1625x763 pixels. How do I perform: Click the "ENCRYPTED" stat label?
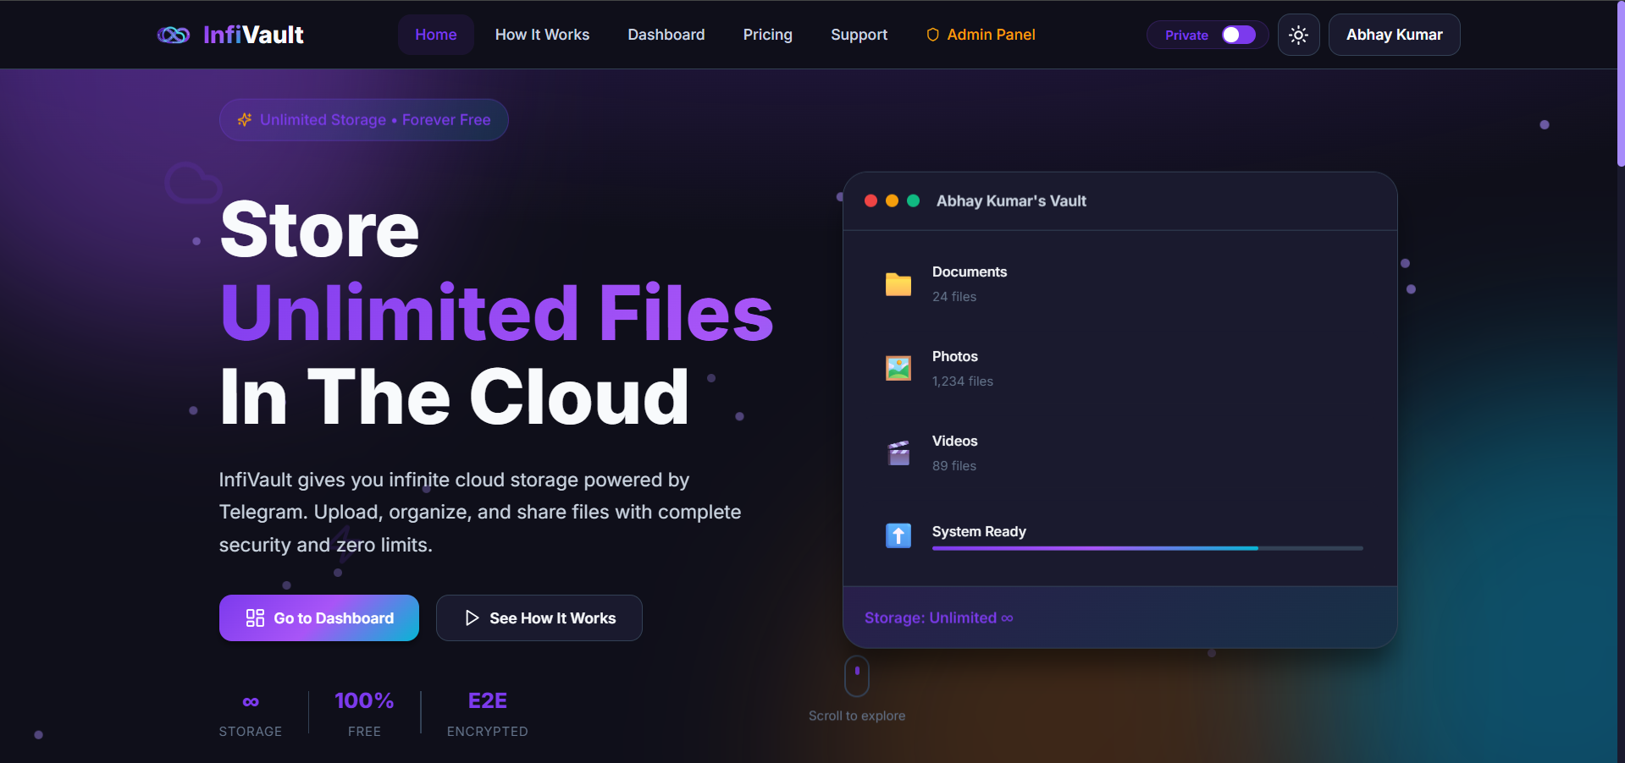(488, 732)
